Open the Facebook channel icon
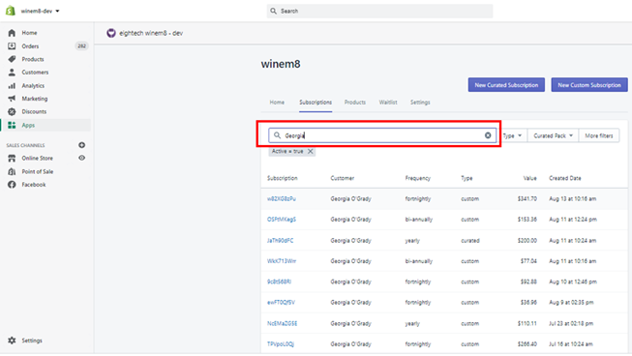The image size is (632, 356). 12,185
